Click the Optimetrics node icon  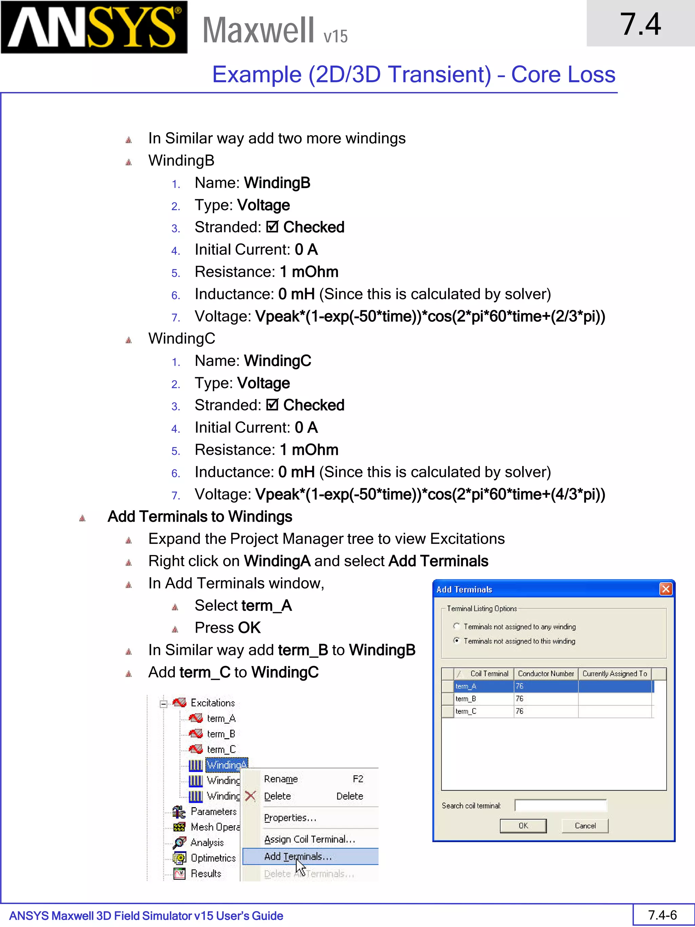[179, 858]
